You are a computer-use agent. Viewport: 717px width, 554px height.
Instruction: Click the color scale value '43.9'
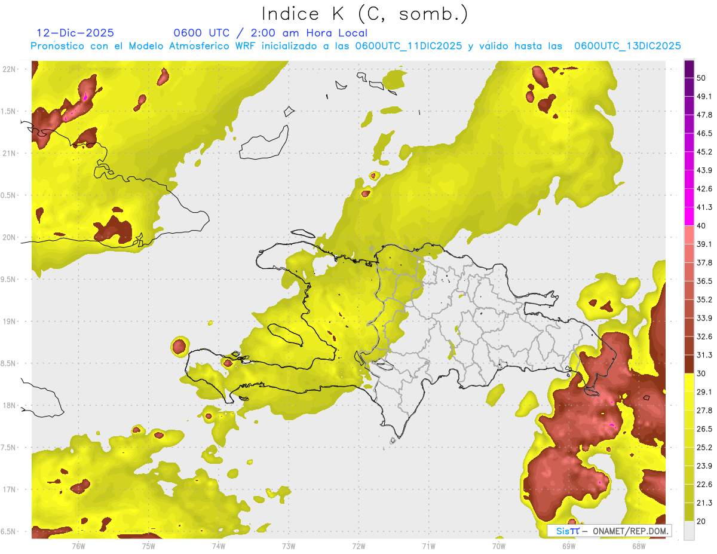pos(704,170)
